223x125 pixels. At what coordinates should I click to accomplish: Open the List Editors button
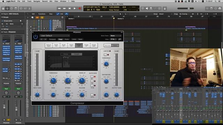coord(207,8)
